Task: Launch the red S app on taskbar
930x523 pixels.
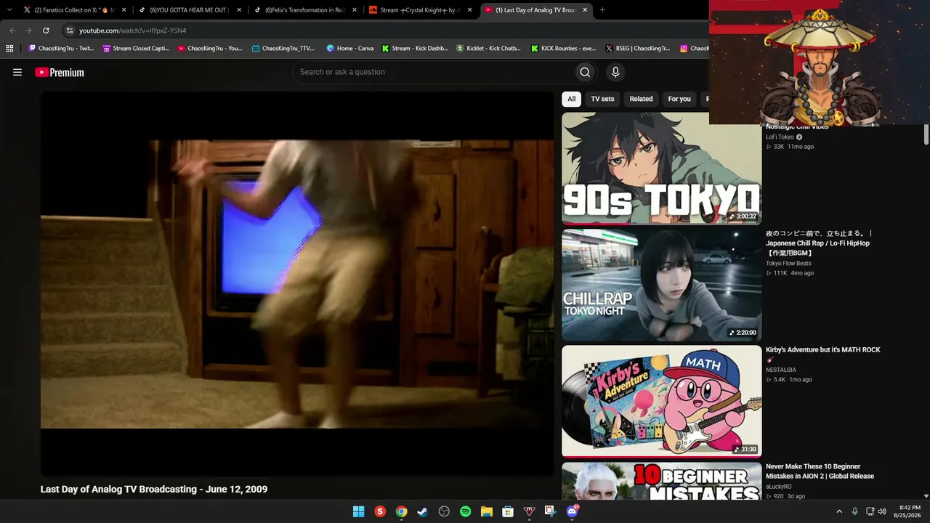Action: coord(380,511)
